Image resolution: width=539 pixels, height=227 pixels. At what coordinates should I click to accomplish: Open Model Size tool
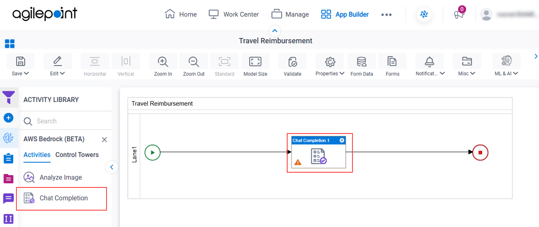coord(255,65)
